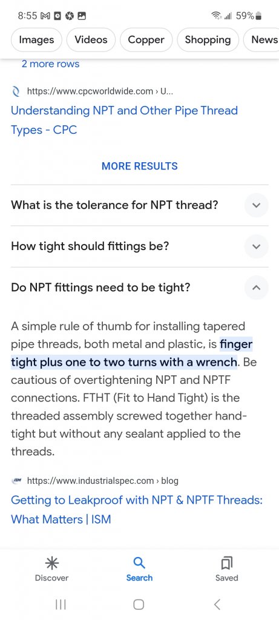Select the Copper filter chip
Viewport: 279px width, 620px height.
[146, 40]
